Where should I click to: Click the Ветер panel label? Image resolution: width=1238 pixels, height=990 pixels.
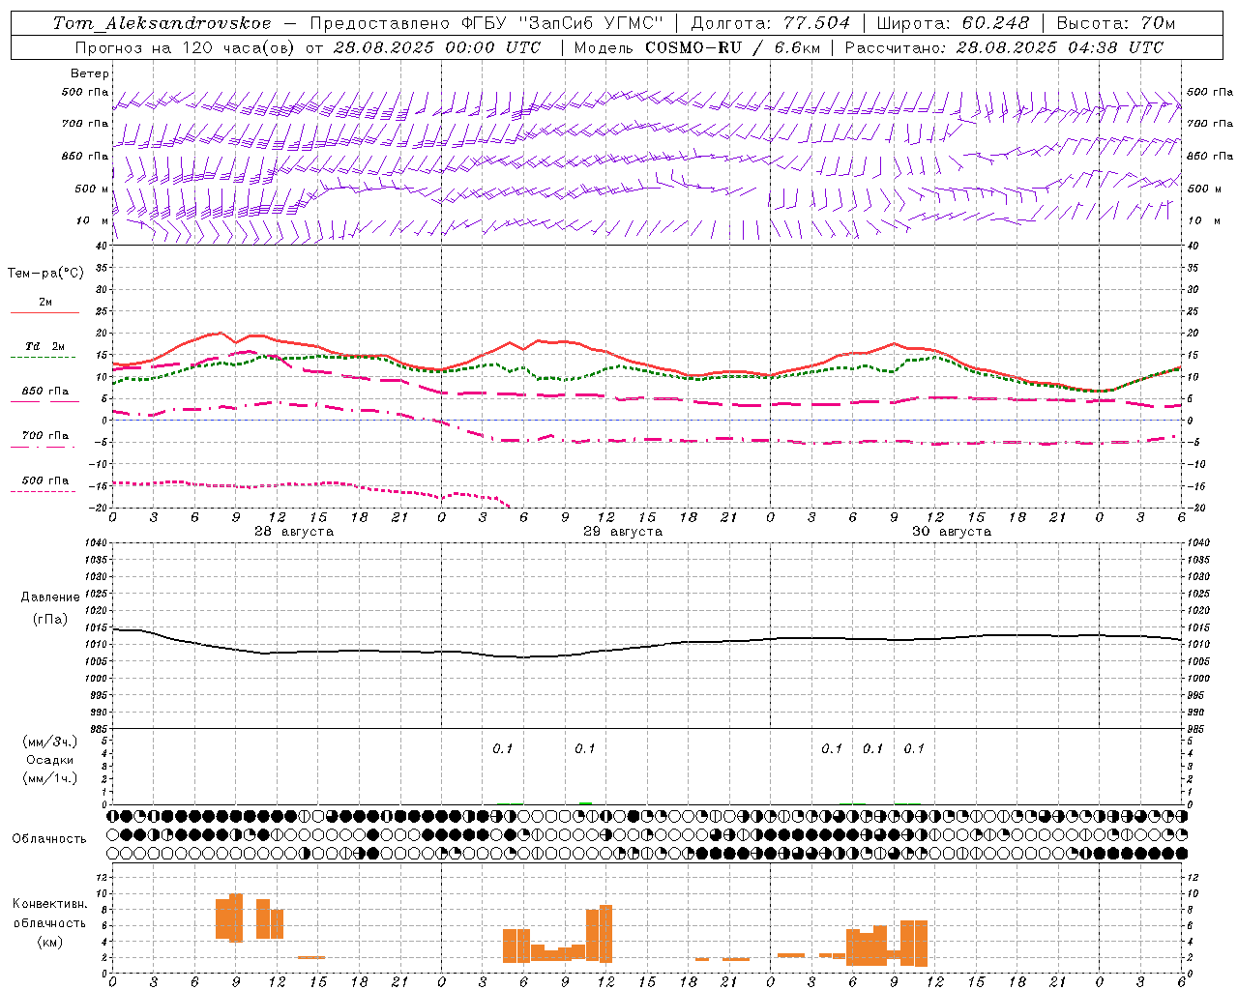(x=90, y=73)
